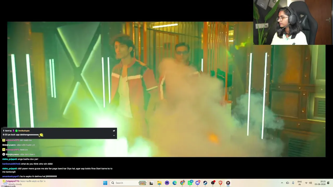Open the Windows Start menu
333x187 pixels.
click(105, 183)
